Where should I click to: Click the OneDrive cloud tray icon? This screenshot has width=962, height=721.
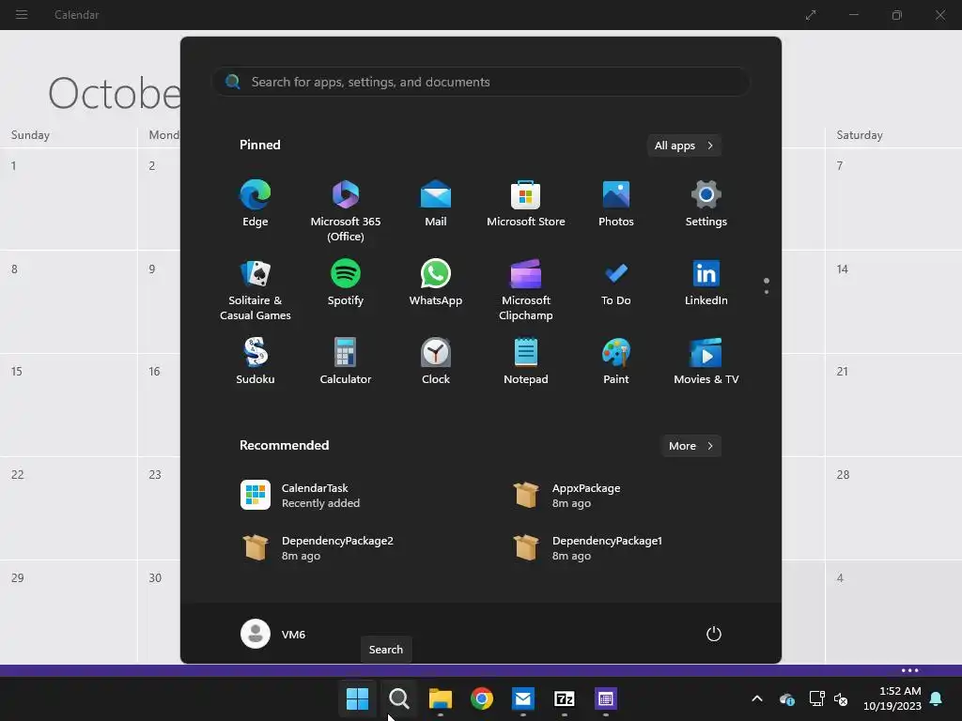pos(787,698)
